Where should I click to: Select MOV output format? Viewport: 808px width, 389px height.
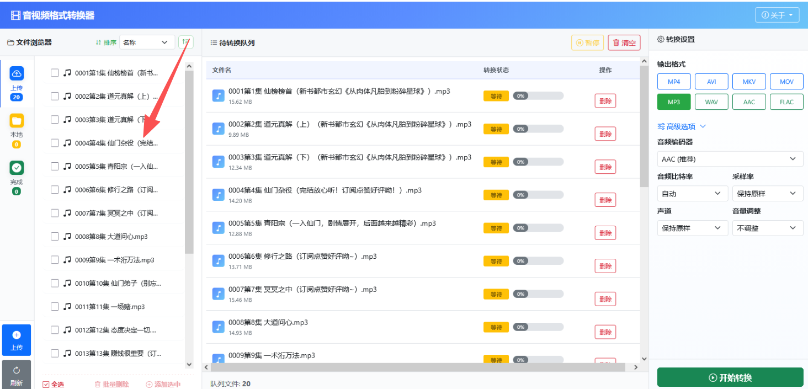[x=786, y=82]
